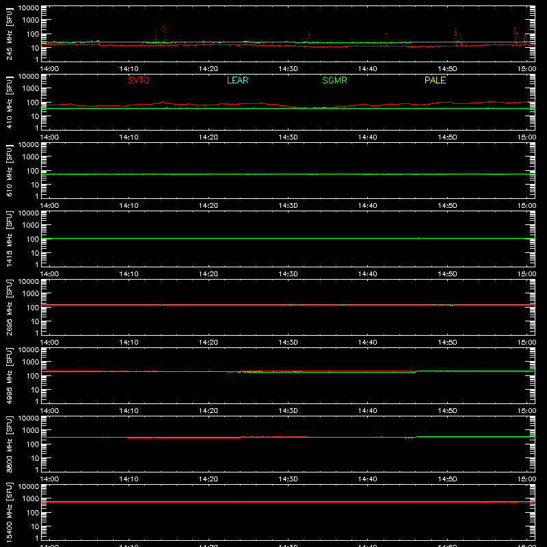
Task: Click the cyan LEAR legend label
Action: tap(237, 80)
